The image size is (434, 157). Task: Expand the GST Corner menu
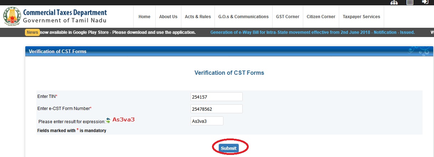(x=288, y=17)
